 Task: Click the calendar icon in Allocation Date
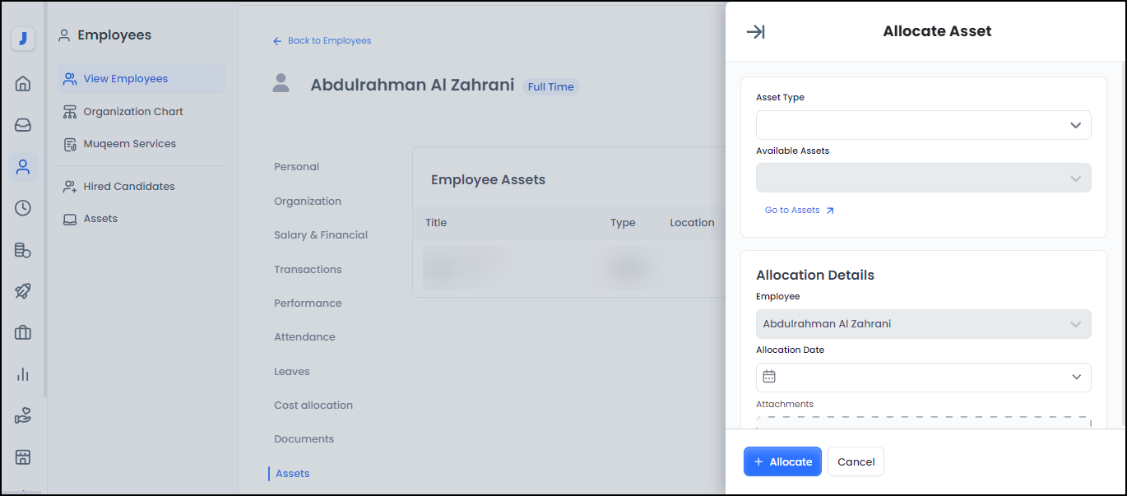[x=769, y=377]
